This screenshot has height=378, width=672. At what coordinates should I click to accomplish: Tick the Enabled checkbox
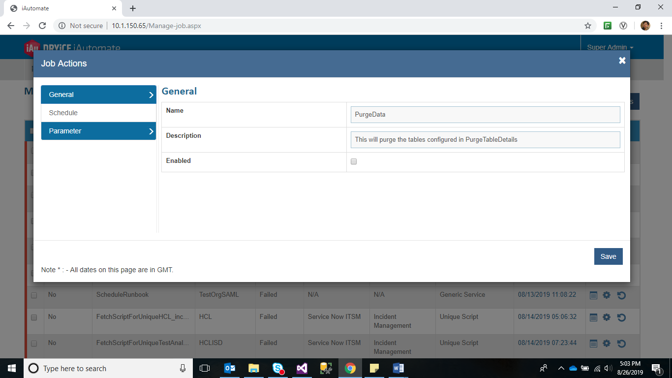(x=354, y=161)
